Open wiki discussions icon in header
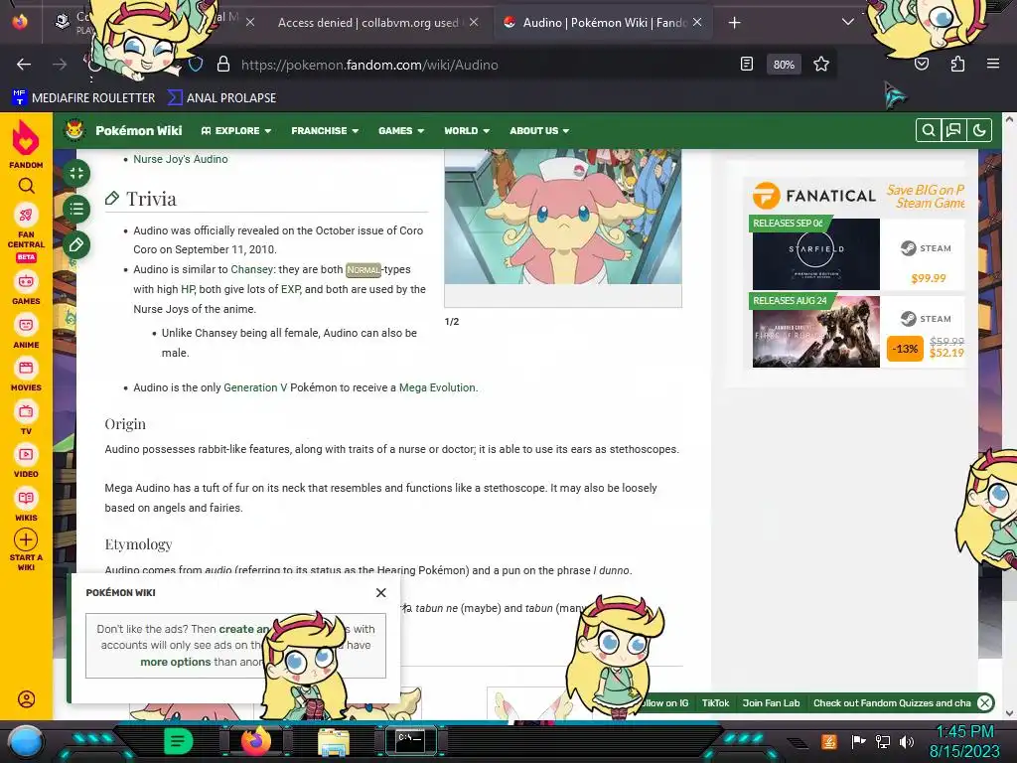The height and width of the screenshot is (763, 1017). click(x=953, y=130)
